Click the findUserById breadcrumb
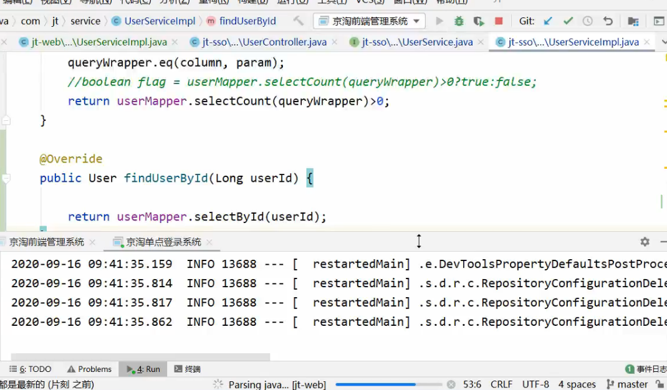667x390 pixels. (241, 21)
